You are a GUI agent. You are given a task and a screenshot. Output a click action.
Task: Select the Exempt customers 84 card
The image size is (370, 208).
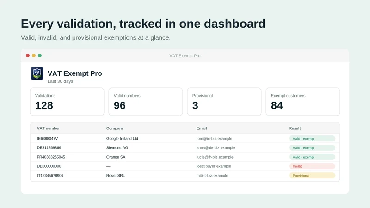pos(303,102)
